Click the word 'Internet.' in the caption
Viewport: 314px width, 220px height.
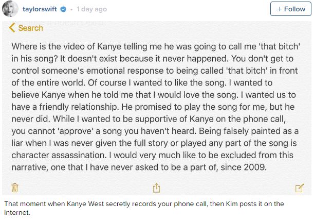pos(17,213)
